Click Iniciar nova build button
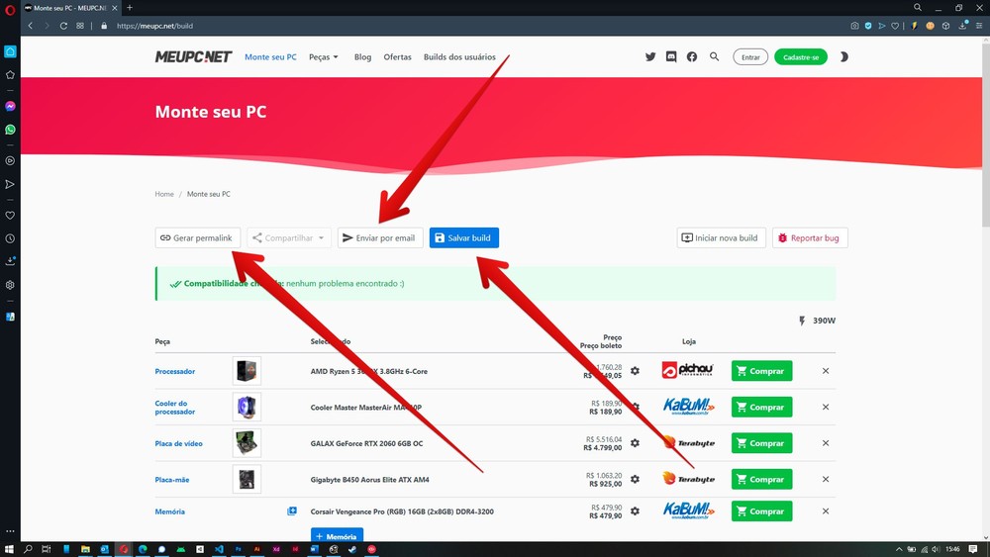This screenshot has width=990, height=557. [x=721, y=237]
